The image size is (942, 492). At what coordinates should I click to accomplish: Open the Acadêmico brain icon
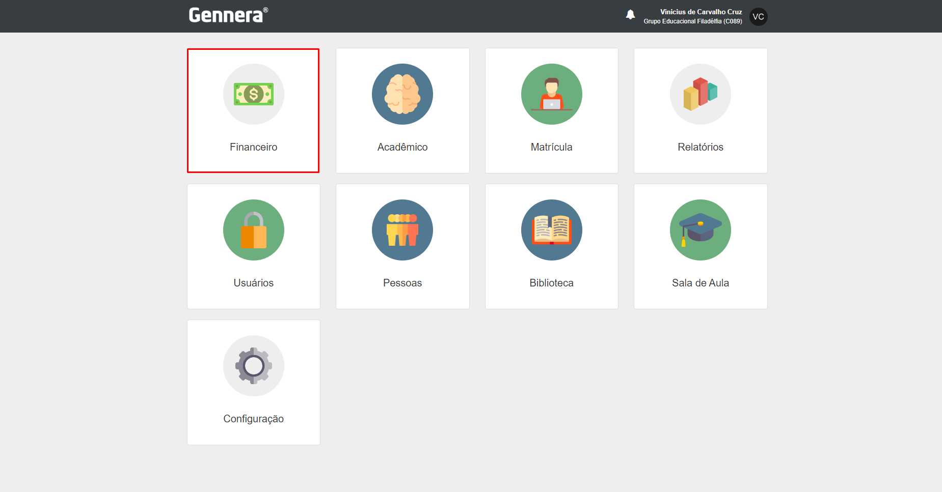pos(402,94)
